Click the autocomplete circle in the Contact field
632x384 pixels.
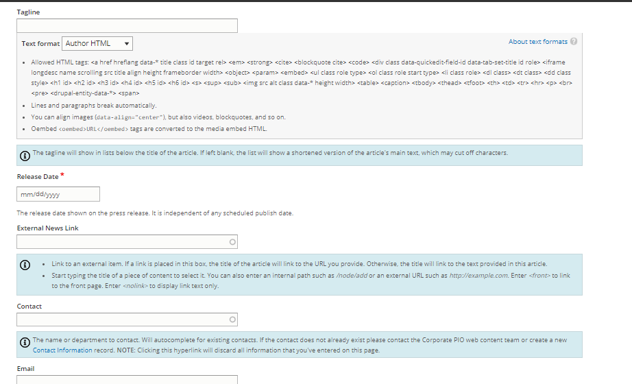(x=232, y=320)
